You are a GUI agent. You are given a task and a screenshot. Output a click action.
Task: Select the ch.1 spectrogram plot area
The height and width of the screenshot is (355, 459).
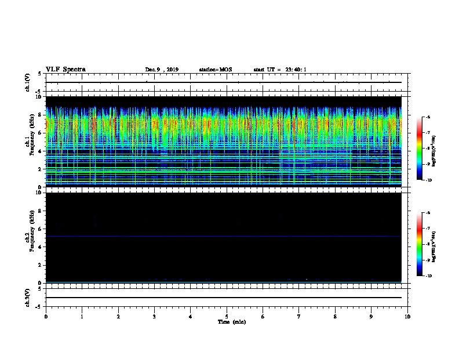point(224,142)
